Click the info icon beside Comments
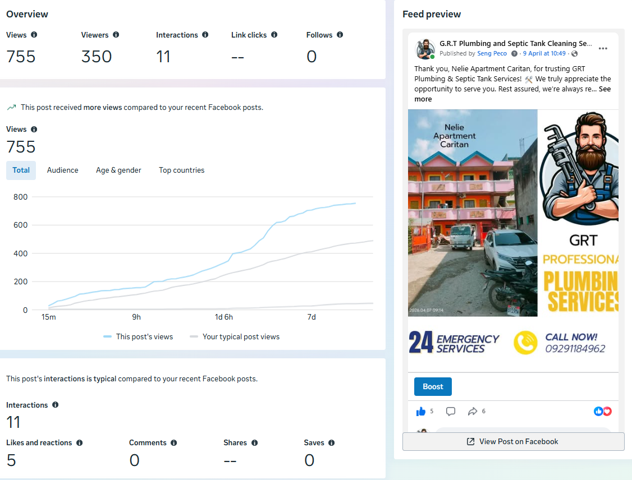This screenshot has width=632, height=480. pyautogui.click(x=174, y=442)
